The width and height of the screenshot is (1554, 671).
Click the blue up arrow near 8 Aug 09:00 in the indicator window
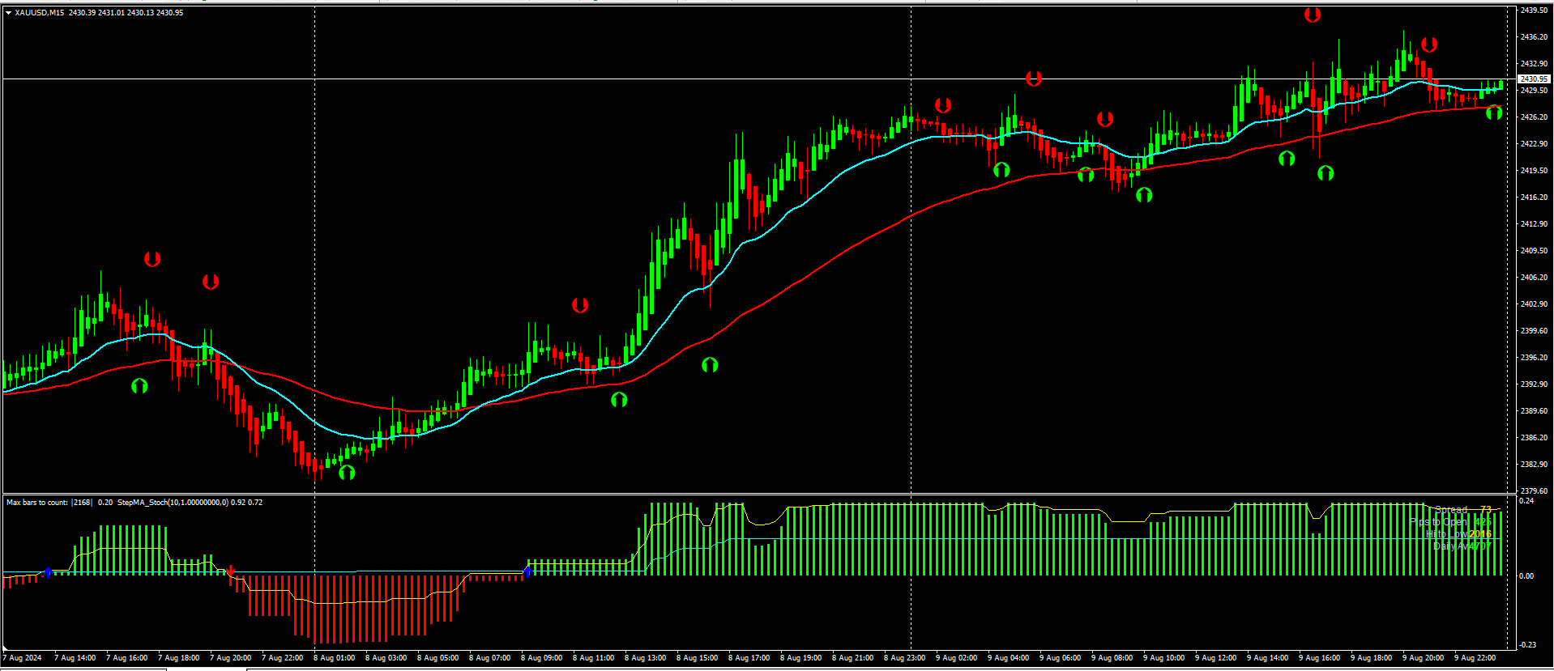point(528,571)
